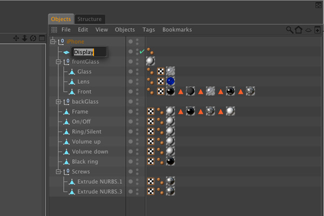Click the chrome material tag on Extrude NURBS.1
Viewport: 324px width, 216px height.
click(170, 181)
